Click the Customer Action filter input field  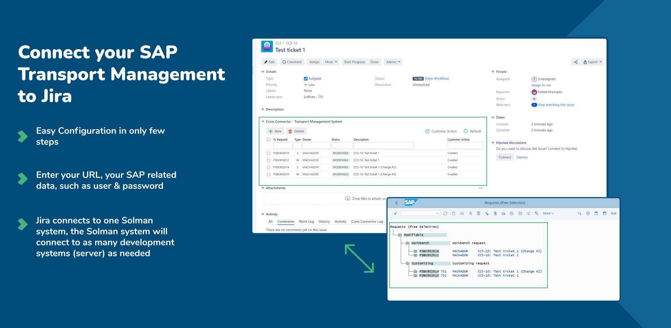click(x=465, y=145)
